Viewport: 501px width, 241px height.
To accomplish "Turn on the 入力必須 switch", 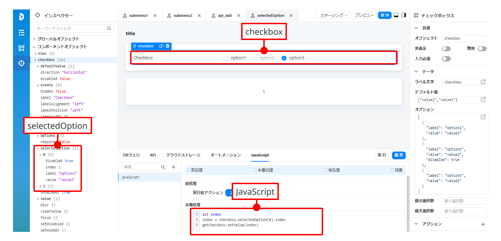I will tap(446, 59).
